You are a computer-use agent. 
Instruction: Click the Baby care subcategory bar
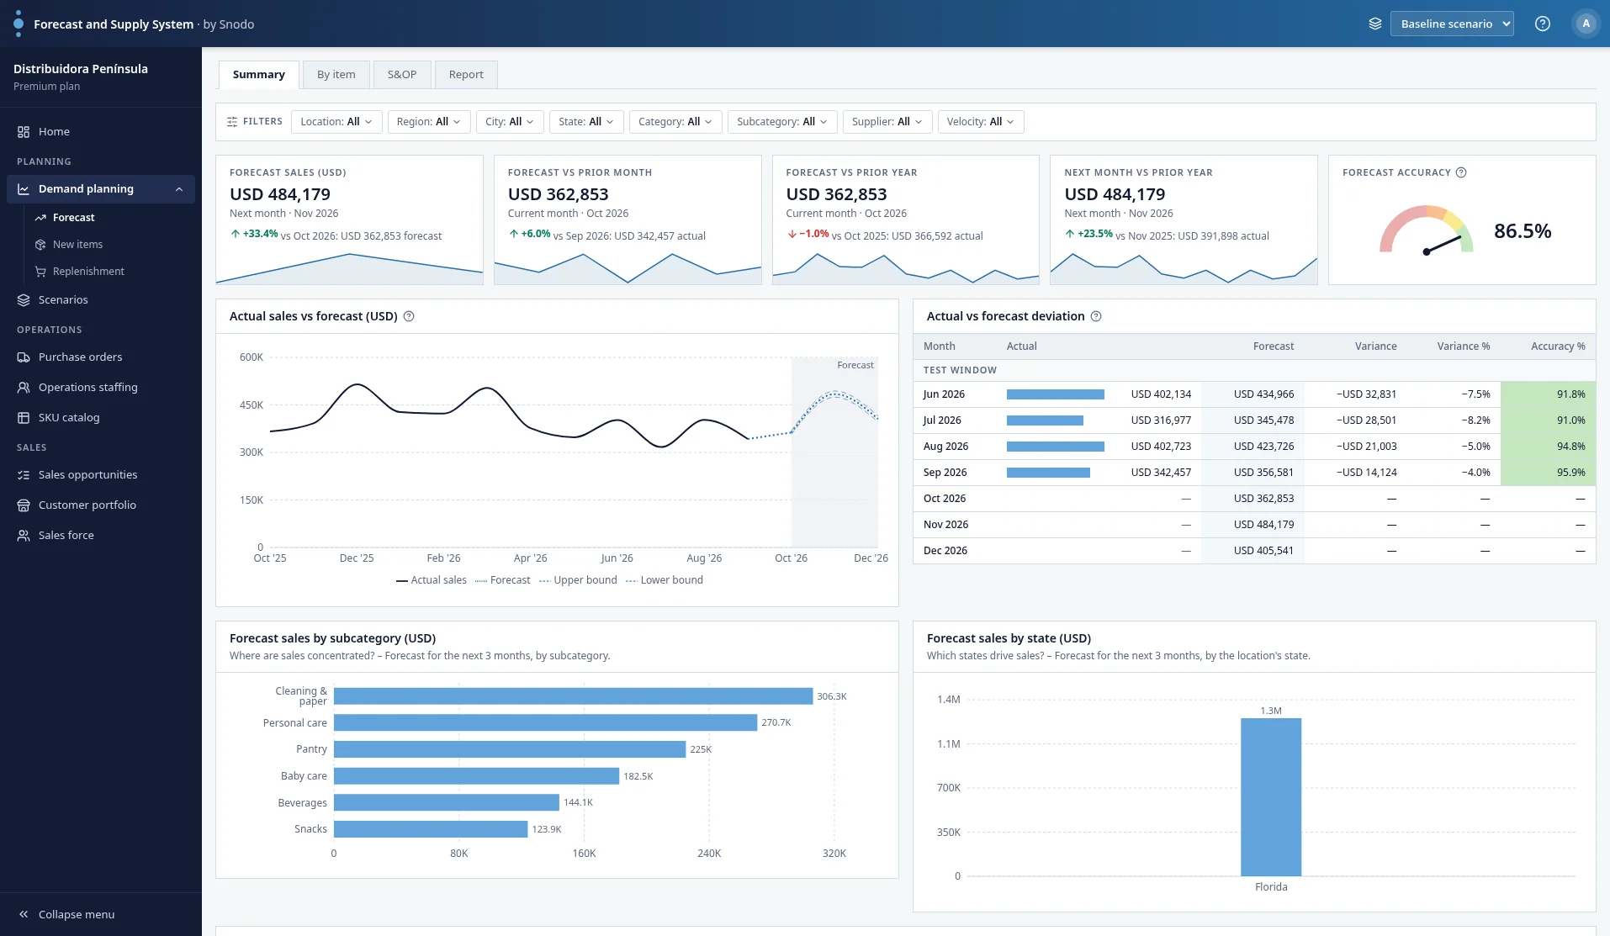477,776
